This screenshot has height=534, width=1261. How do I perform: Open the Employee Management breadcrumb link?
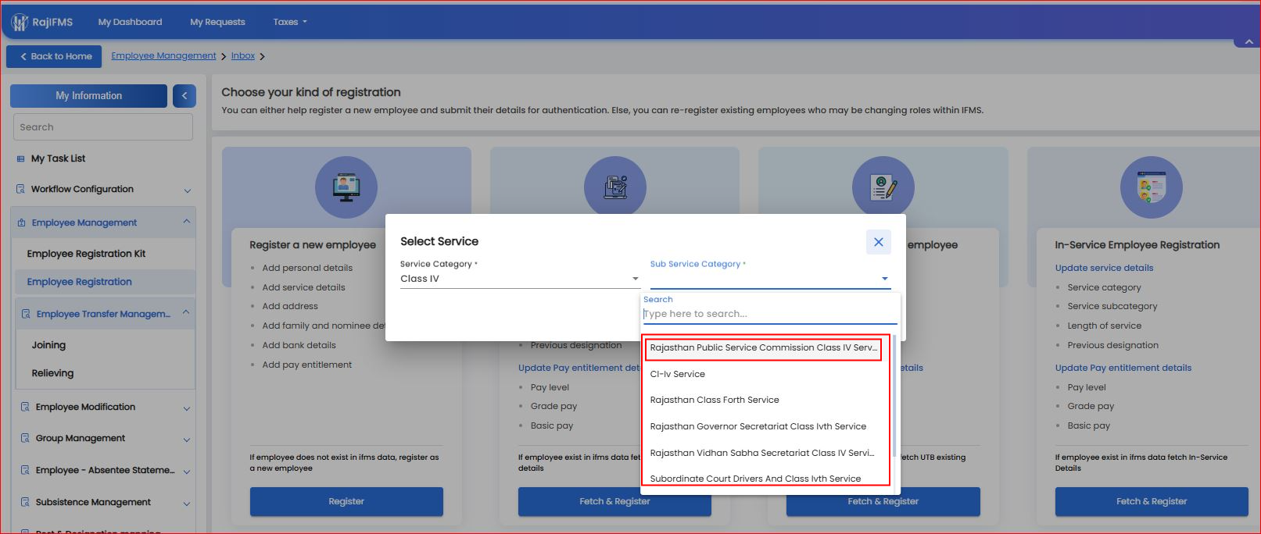(x=163, y=56)
